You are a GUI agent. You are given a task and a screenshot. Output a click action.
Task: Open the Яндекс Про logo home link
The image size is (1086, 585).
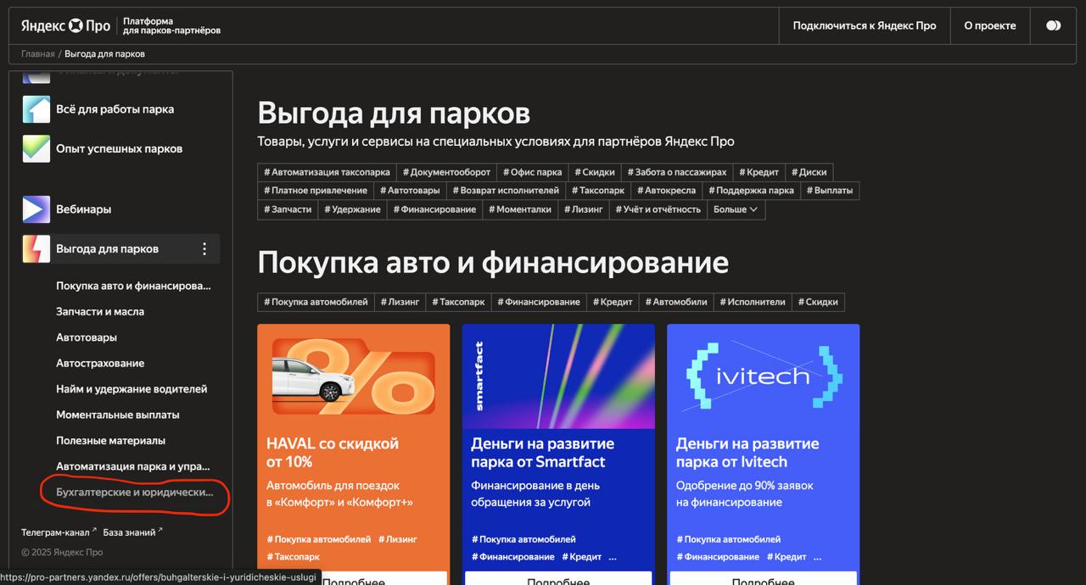point(66,25)
